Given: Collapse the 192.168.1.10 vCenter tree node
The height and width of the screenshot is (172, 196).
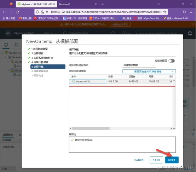Looking at the screenshot, I should pyautogui.click(x=2, y=53).
